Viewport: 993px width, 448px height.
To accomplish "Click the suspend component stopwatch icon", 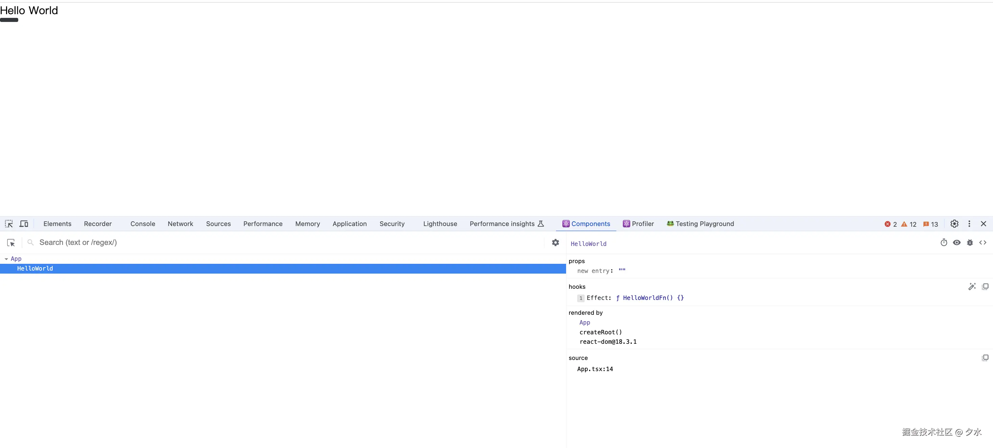I will (x=943, y=243).
